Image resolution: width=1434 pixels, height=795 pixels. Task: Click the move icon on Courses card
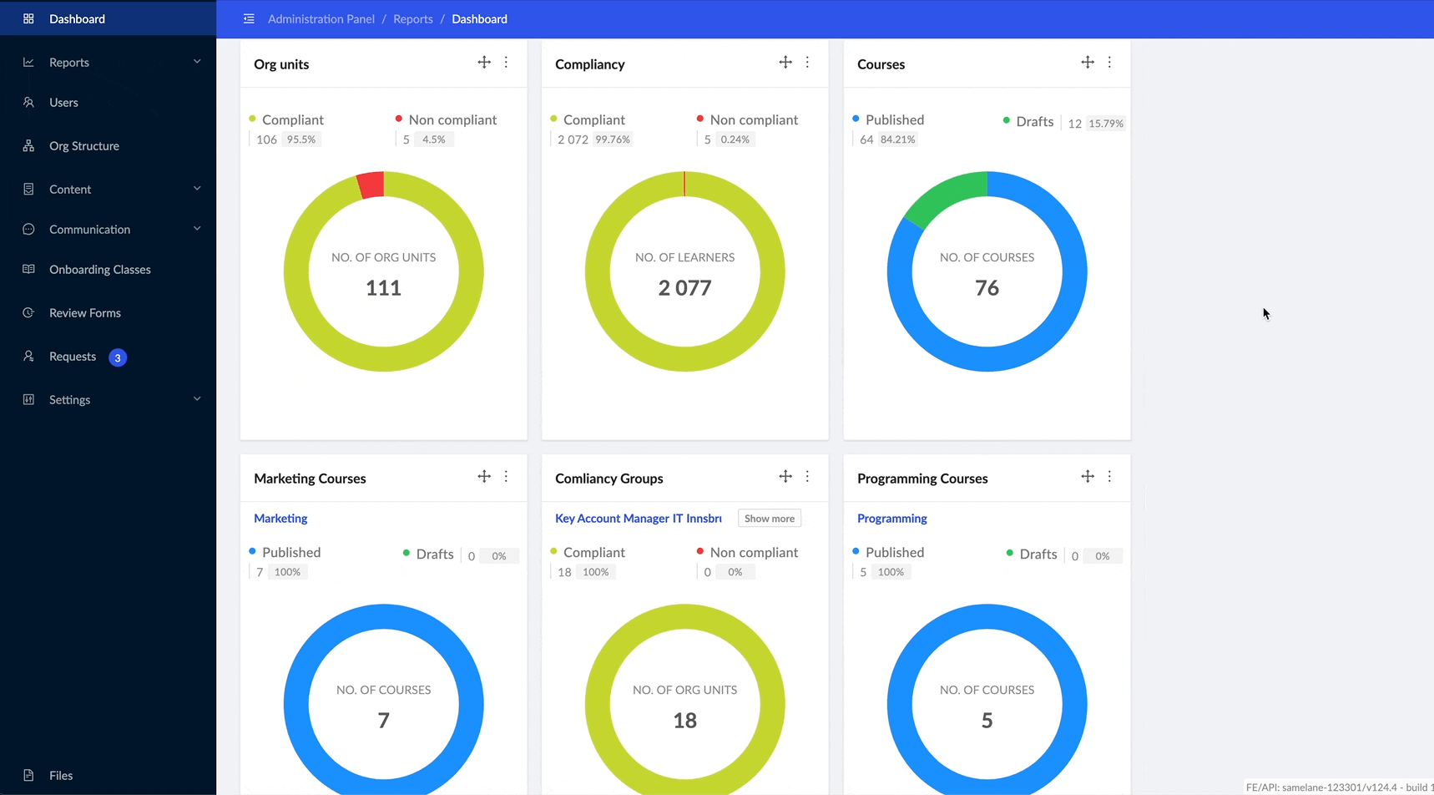coord(1087,63)
